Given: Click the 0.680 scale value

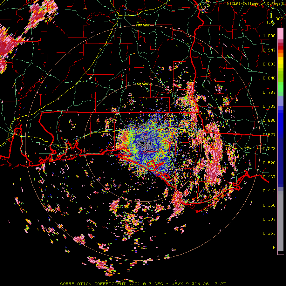Looking at the screenshot, I should pos(269,120).
